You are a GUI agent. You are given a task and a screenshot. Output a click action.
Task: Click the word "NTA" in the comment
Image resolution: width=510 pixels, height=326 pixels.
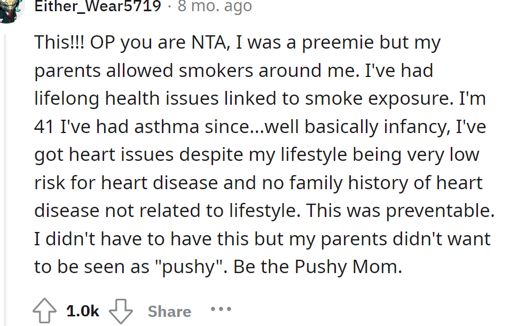point(208,42)
